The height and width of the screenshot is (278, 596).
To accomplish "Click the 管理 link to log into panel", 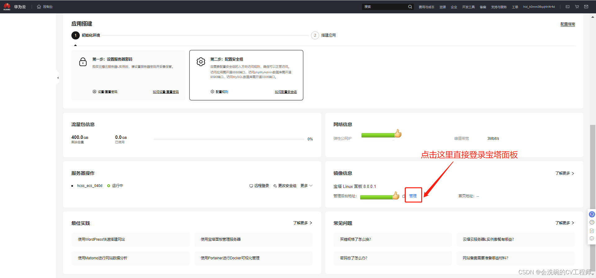I will click(413, 196).
